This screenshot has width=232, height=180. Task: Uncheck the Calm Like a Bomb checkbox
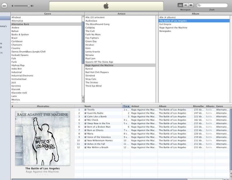(85, 117)
